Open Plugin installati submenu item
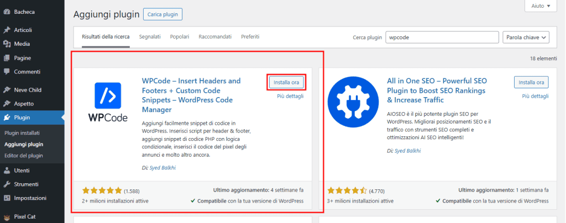 coord(22,133)
